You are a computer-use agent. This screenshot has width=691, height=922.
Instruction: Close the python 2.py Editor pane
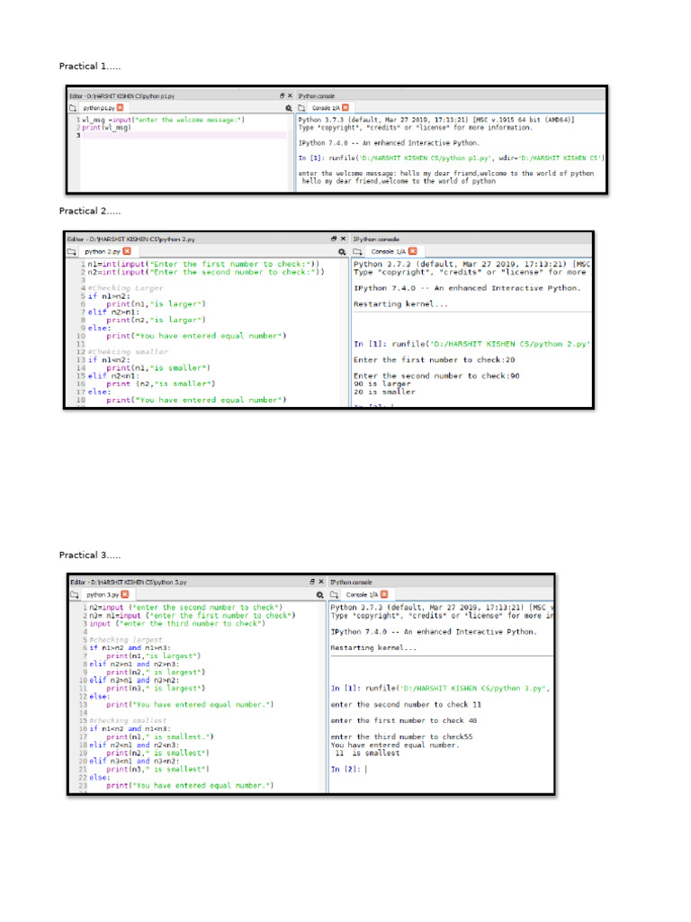pos(343,239)
